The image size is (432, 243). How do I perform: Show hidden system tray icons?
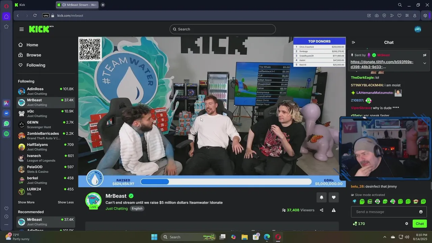click(x=385, y=237)
